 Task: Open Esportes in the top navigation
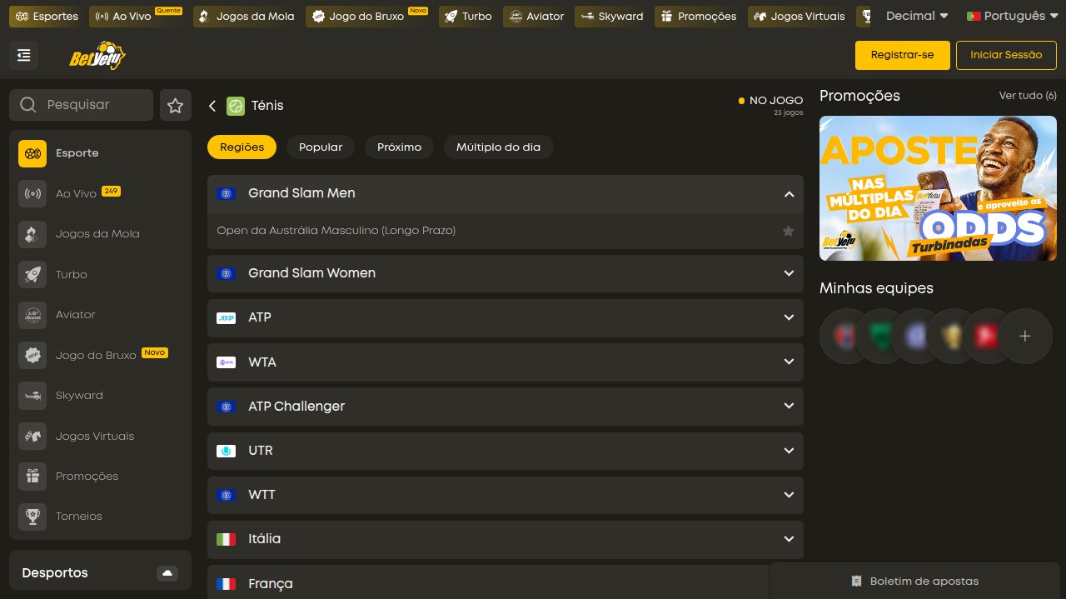pyautogui.click(x=47, y=16)
